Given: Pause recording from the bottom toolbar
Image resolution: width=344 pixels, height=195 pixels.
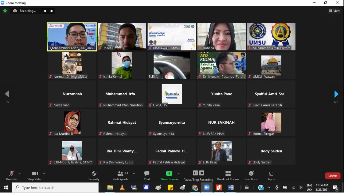Looking at the screenshot, I should [195, 173].
